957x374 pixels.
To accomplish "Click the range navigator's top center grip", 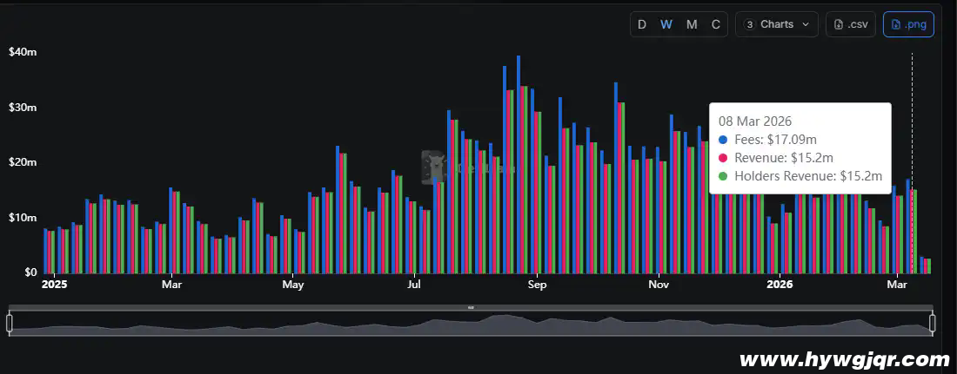I will click(471, 307).
